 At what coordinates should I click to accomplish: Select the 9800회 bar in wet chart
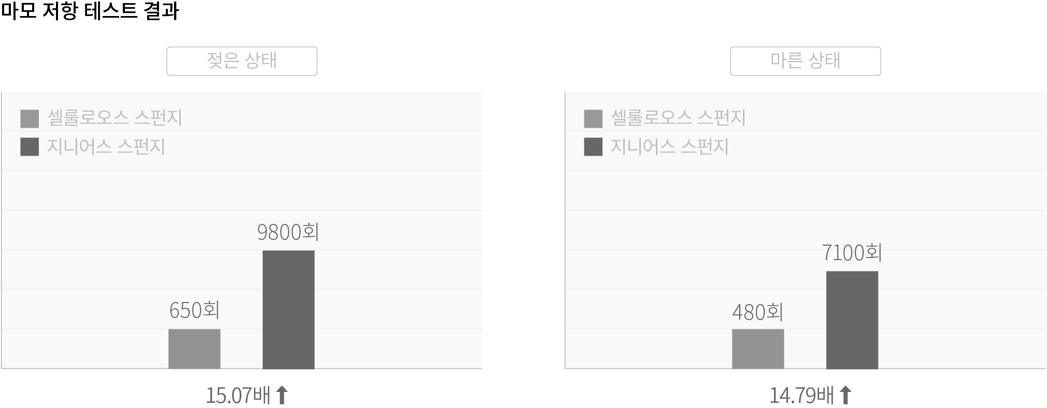coord(289,309)
